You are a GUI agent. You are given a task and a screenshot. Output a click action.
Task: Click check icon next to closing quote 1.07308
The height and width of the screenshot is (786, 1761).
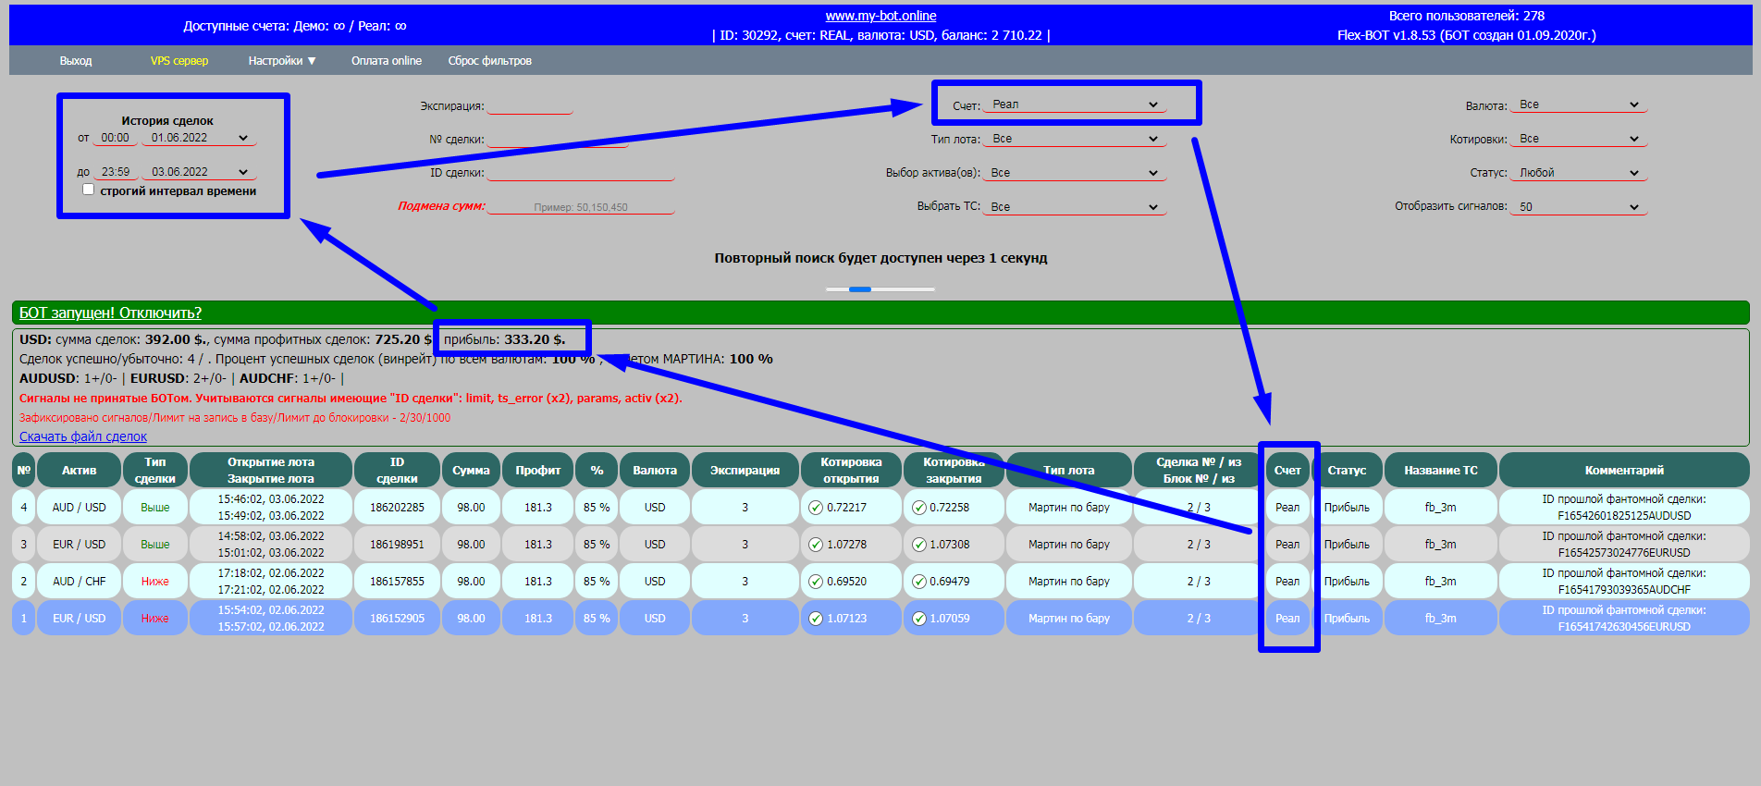point(919,545)
